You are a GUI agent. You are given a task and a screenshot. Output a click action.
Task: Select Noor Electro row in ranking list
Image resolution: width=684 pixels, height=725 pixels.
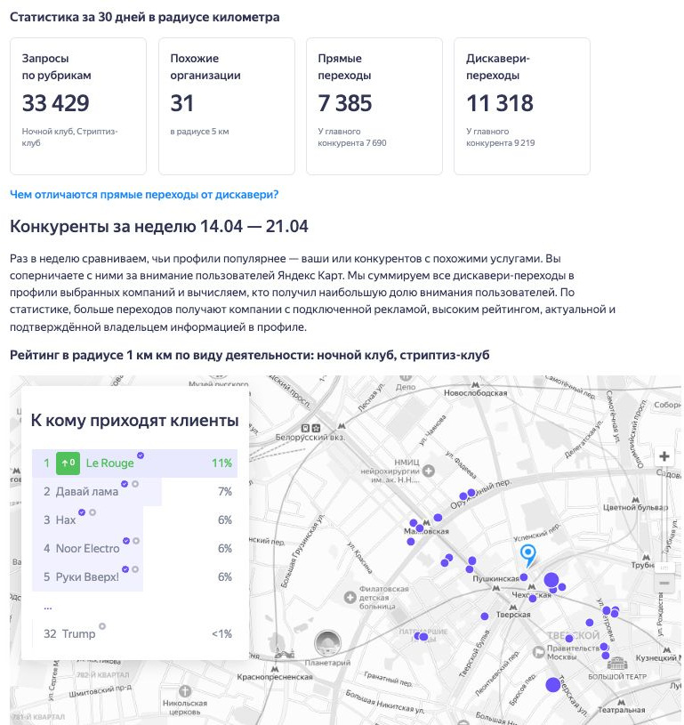(x=134, y=548)
